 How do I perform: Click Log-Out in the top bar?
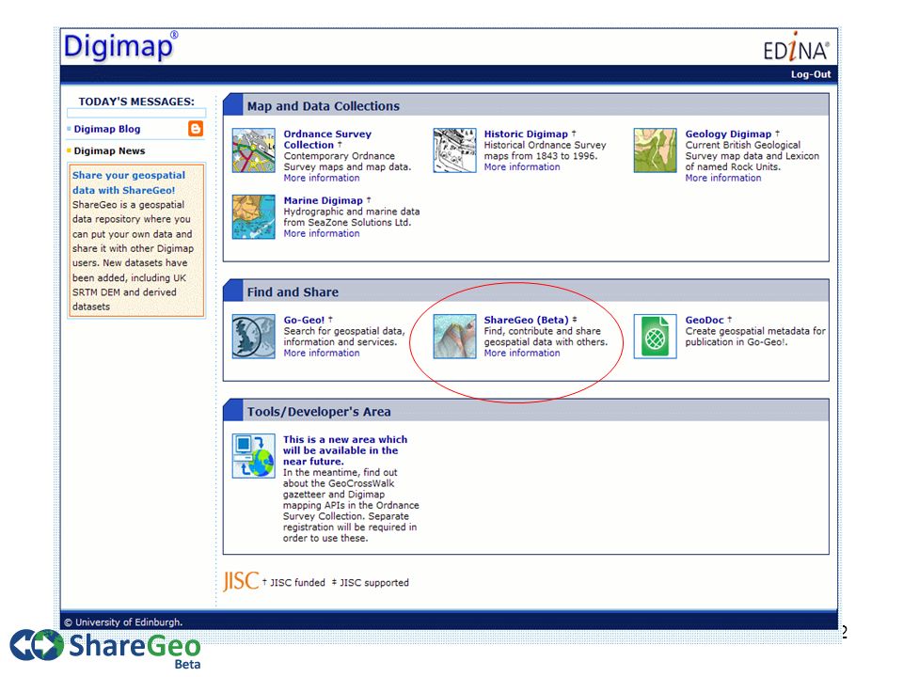click(811, 74)
